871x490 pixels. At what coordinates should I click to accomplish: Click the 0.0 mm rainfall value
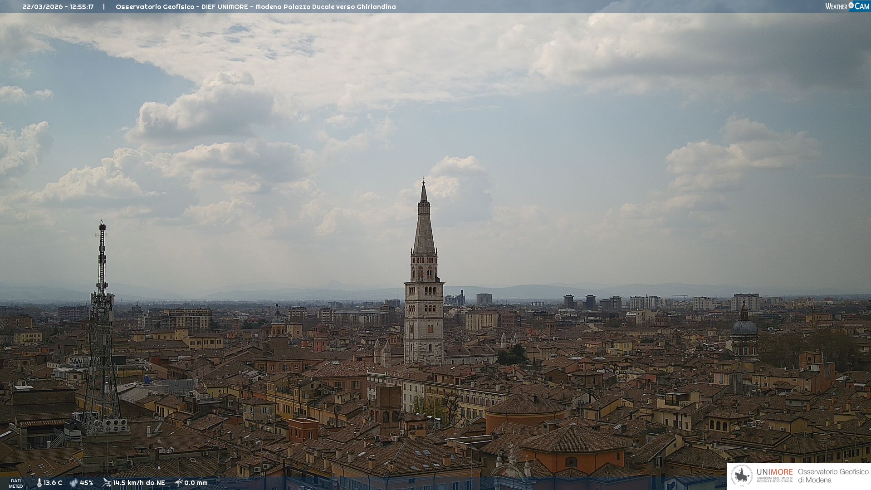pyautogui.click(x=196, y=483)
